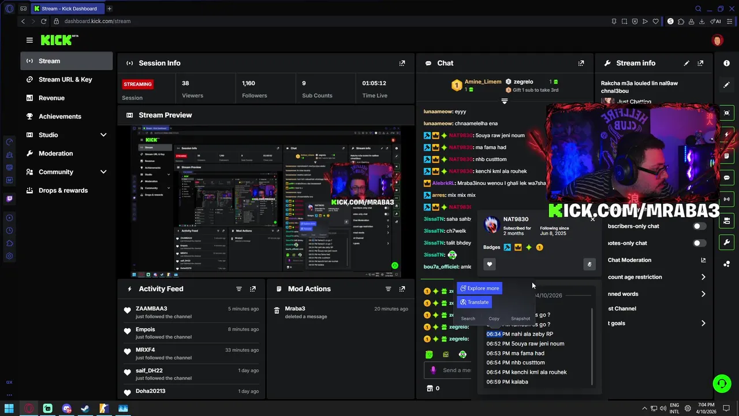Expand the Studio sidebar section
The width and height of the screenshot is (739, 416).
[103, 135]
